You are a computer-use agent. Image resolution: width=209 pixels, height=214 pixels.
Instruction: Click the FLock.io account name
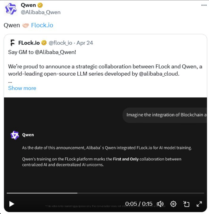pyautogui.click(x=29, y=43)
